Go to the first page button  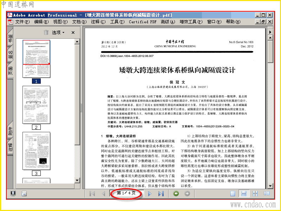tap(92, 194)
